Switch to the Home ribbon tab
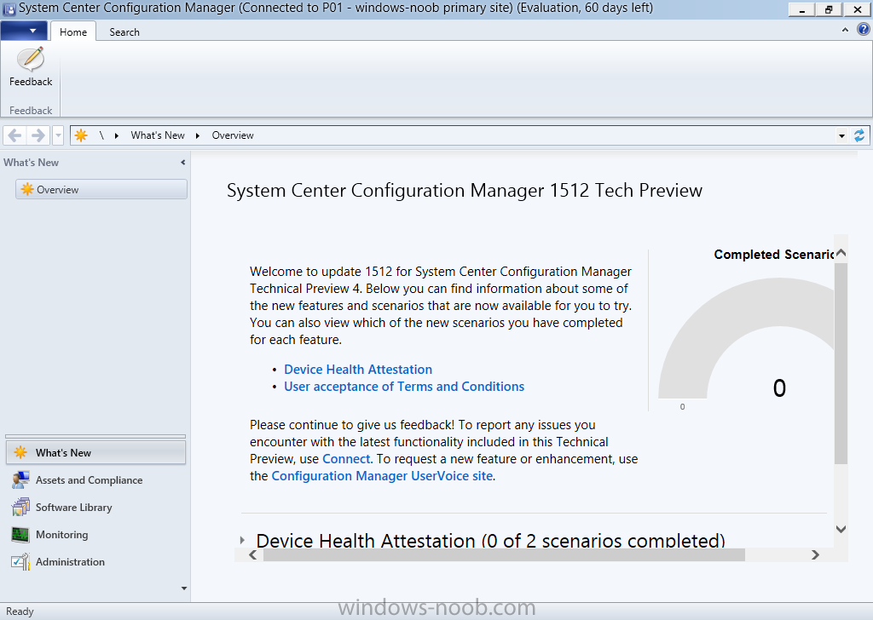The height and width of the screenshot is (620, 873). tap(73, 32)
